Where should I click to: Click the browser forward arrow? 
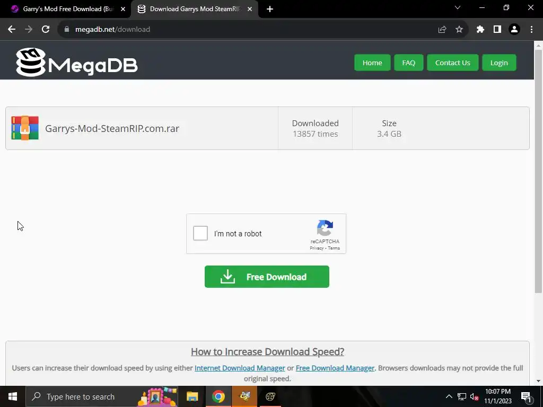click(29, 30)
